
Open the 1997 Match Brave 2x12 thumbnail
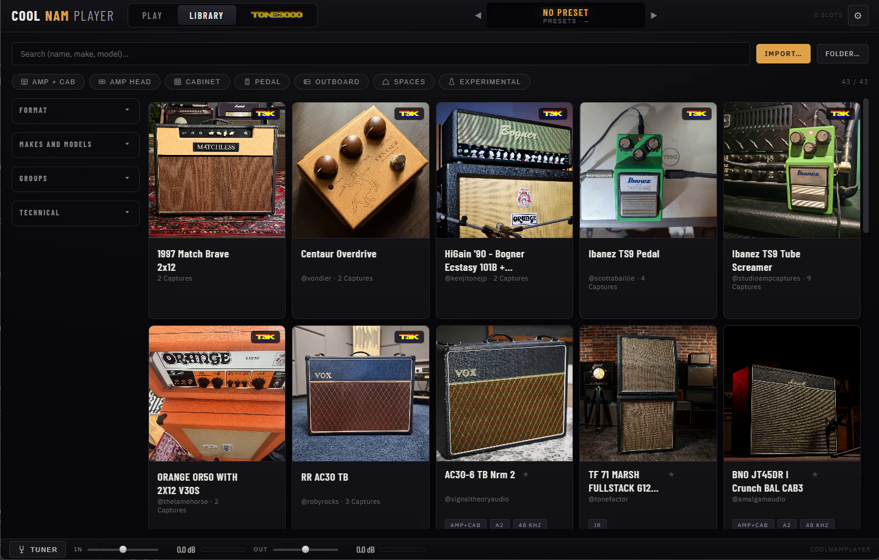(x=217, y=170)
